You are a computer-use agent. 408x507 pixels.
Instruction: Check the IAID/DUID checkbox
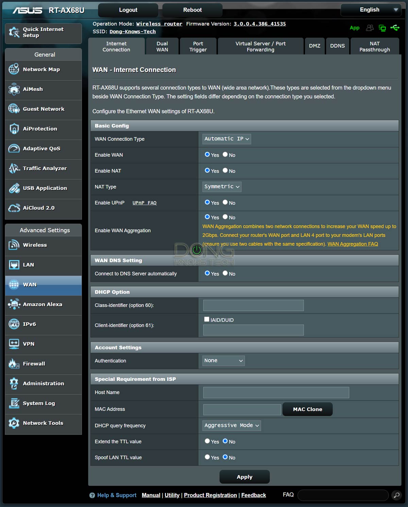(x=207, y=319)
